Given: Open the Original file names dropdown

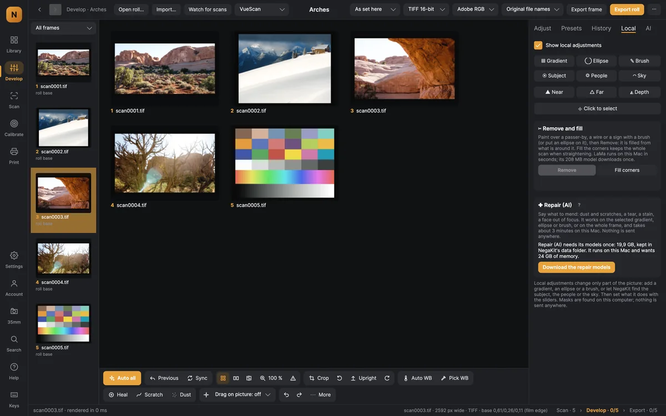Looking at the screenshot, I should pyautogui.click(x=533, y=9).
